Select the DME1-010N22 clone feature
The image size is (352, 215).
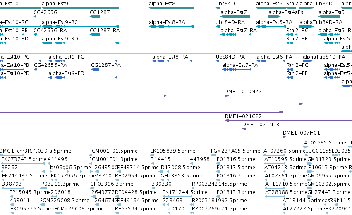288,96
